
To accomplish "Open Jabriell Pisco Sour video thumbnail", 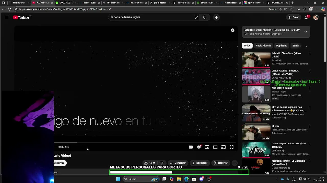I will coord(256,60).
